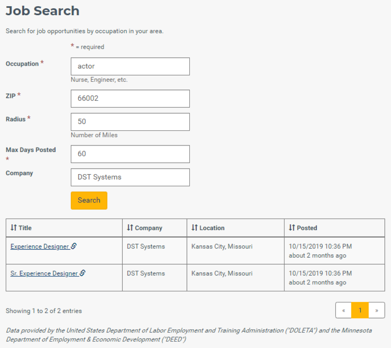Open the Sr. Experience Designer job link

[x=44, y=273]
